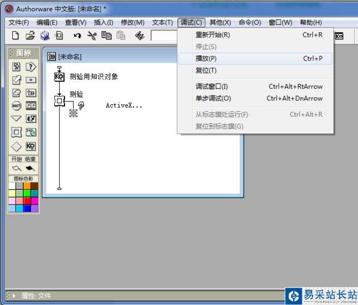The height and width of the screenshot is (305, 358).
Task: Select the Erase icon in the palette
Action: coord(16,93)
